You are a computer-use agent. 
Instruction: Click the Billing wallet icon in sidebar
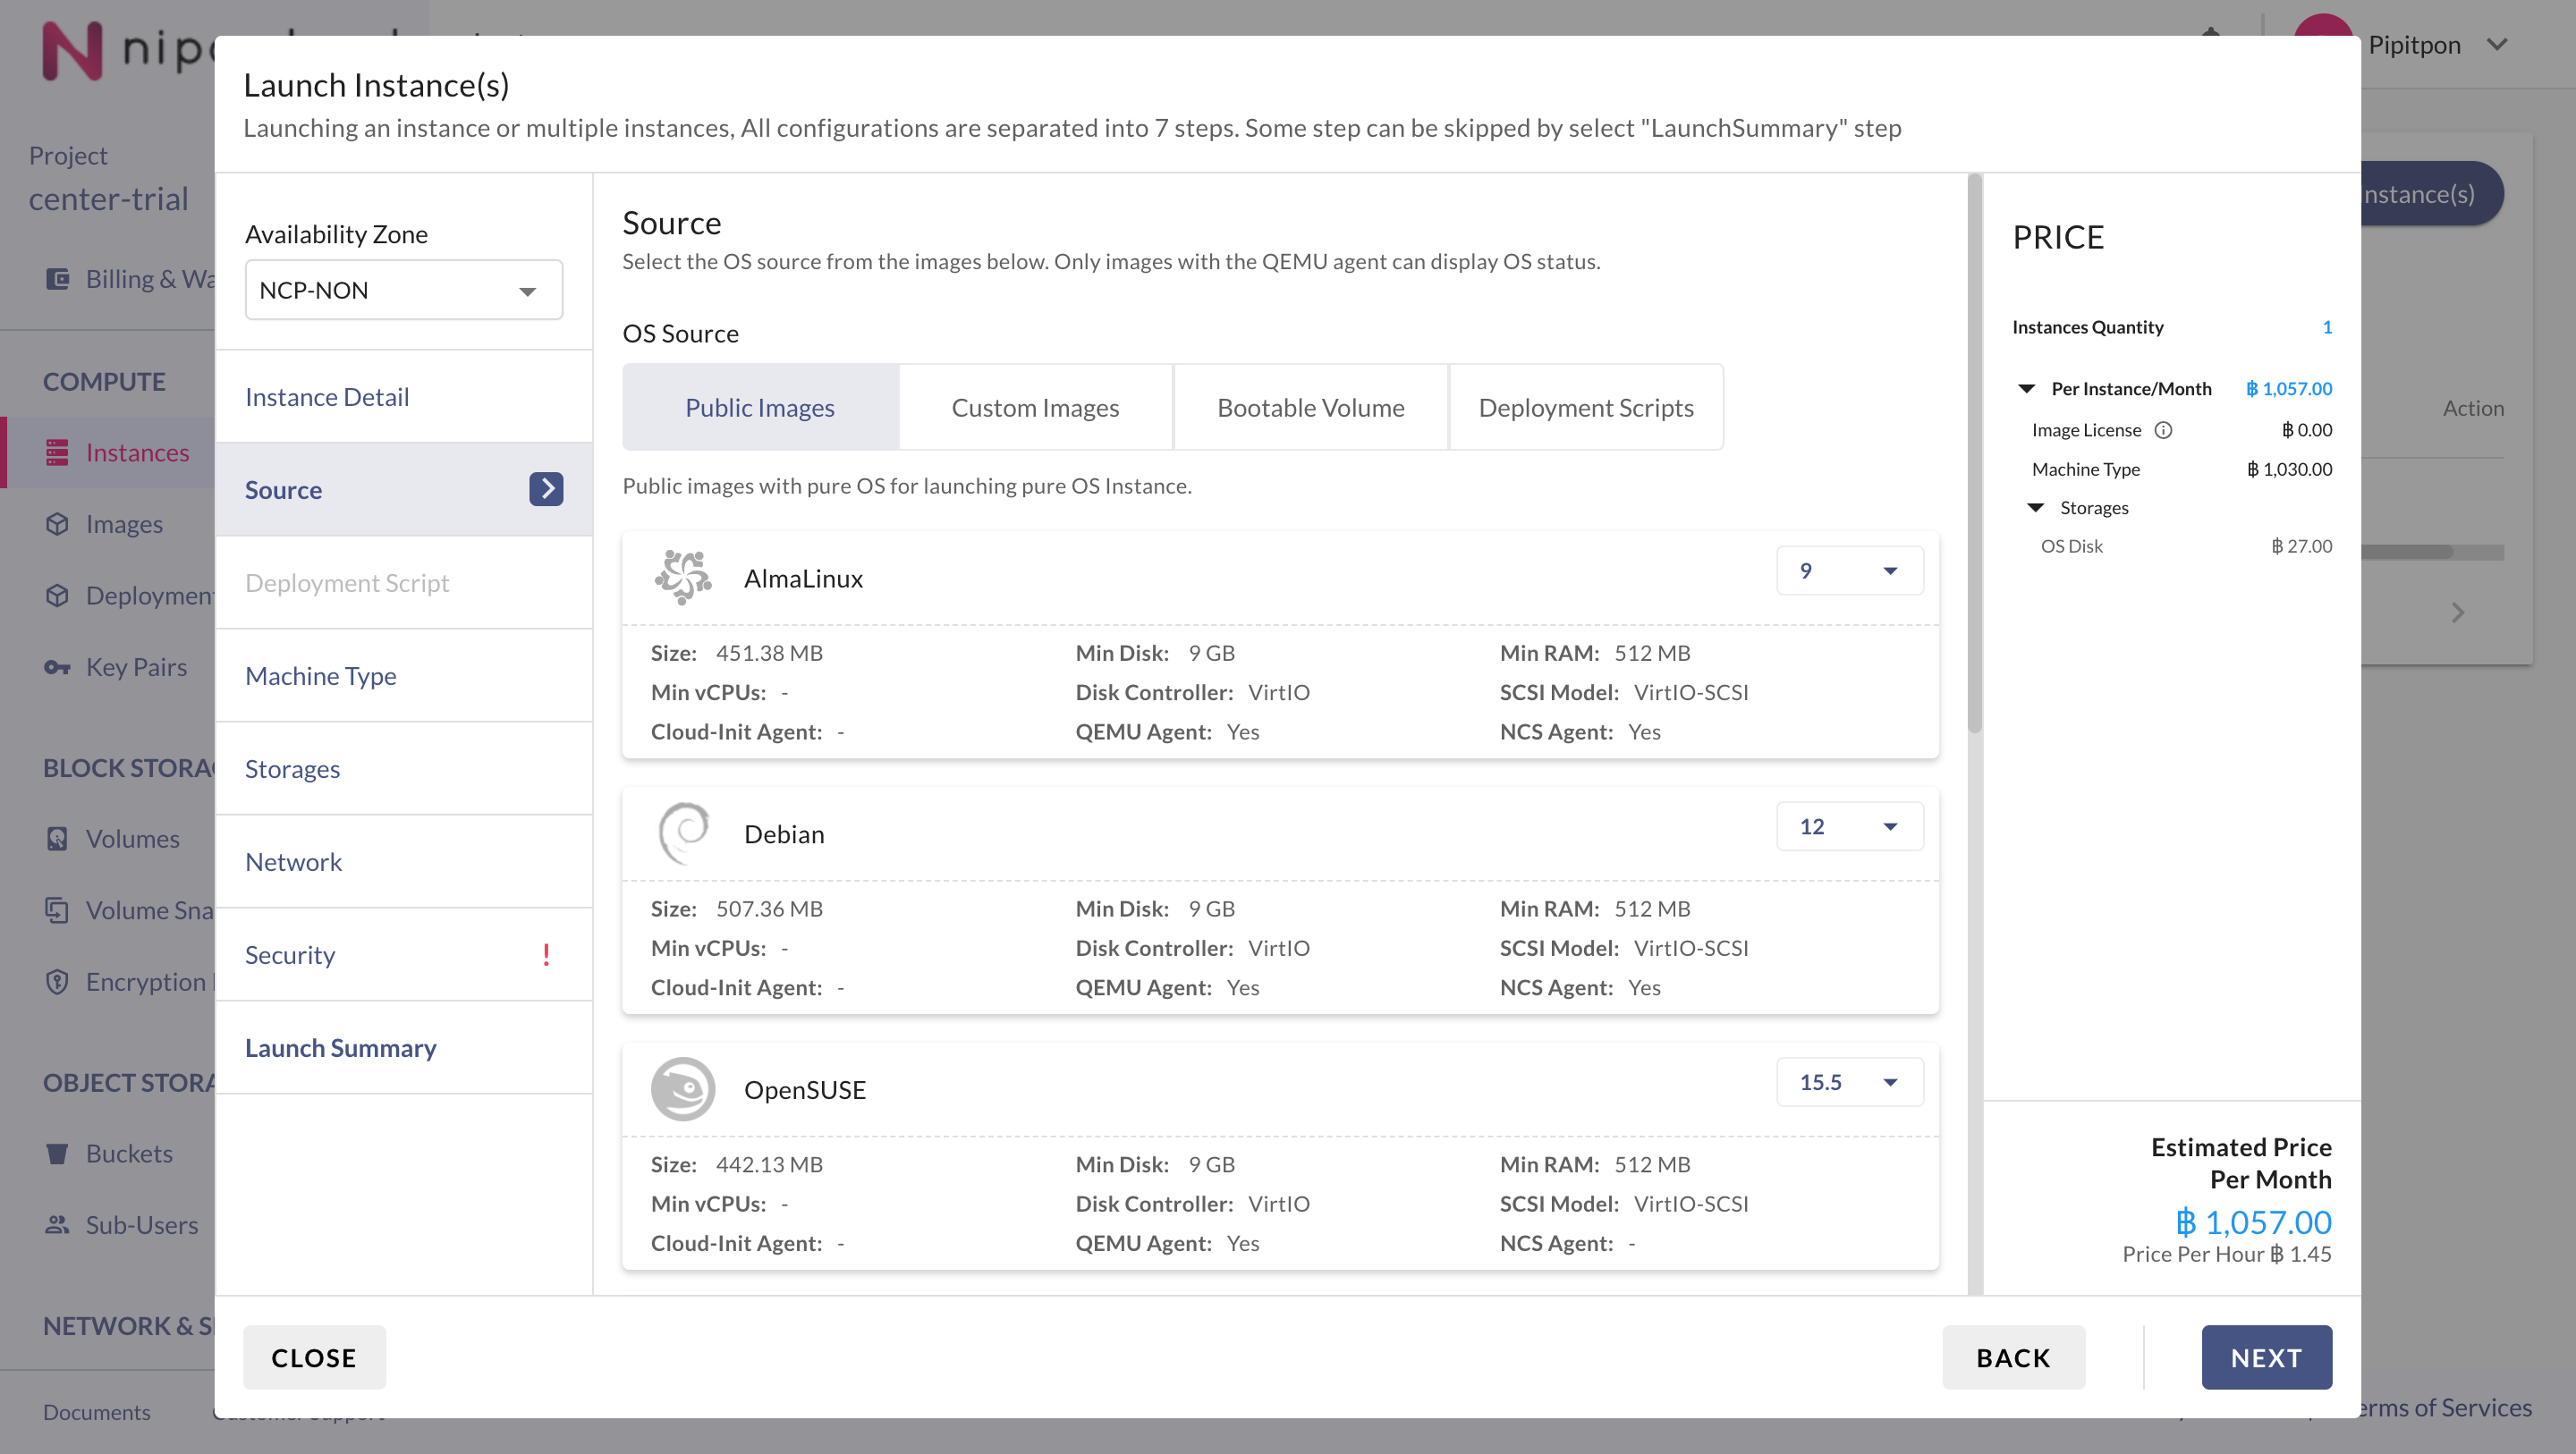57,278
